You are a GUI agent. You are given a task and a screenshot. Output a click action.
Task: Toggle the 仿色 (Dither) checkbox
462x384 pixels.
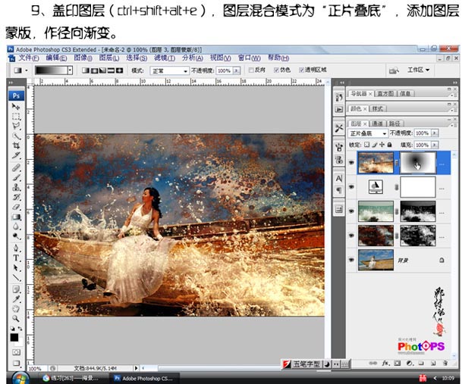276,70
